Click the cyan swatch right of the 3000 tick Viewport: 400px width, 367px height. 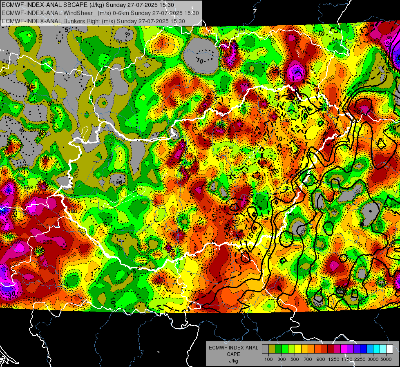(x=377, y=349)
